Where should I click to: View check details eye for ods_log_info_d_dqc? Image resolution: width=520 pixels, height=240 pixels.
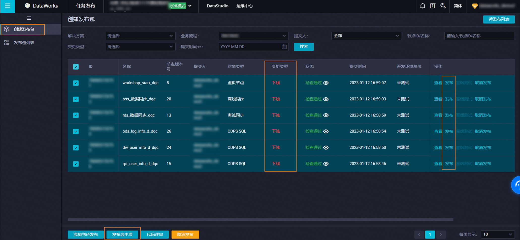pos(326,131)
